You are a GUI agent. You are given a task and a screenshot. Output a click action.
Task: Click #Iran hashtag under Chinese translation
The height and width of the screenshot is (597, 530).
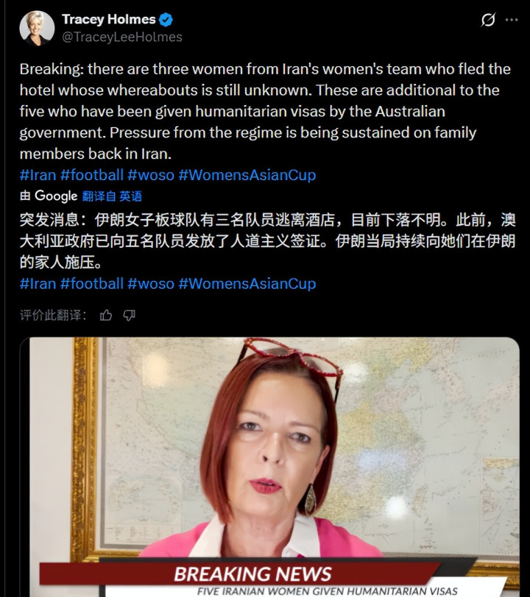pos(38,284)
